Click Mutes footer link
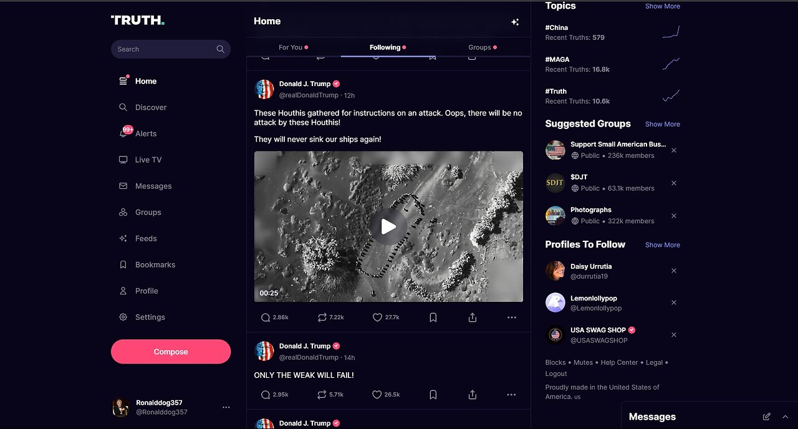Viewport: 798px width, 429px height. [584, 362]
